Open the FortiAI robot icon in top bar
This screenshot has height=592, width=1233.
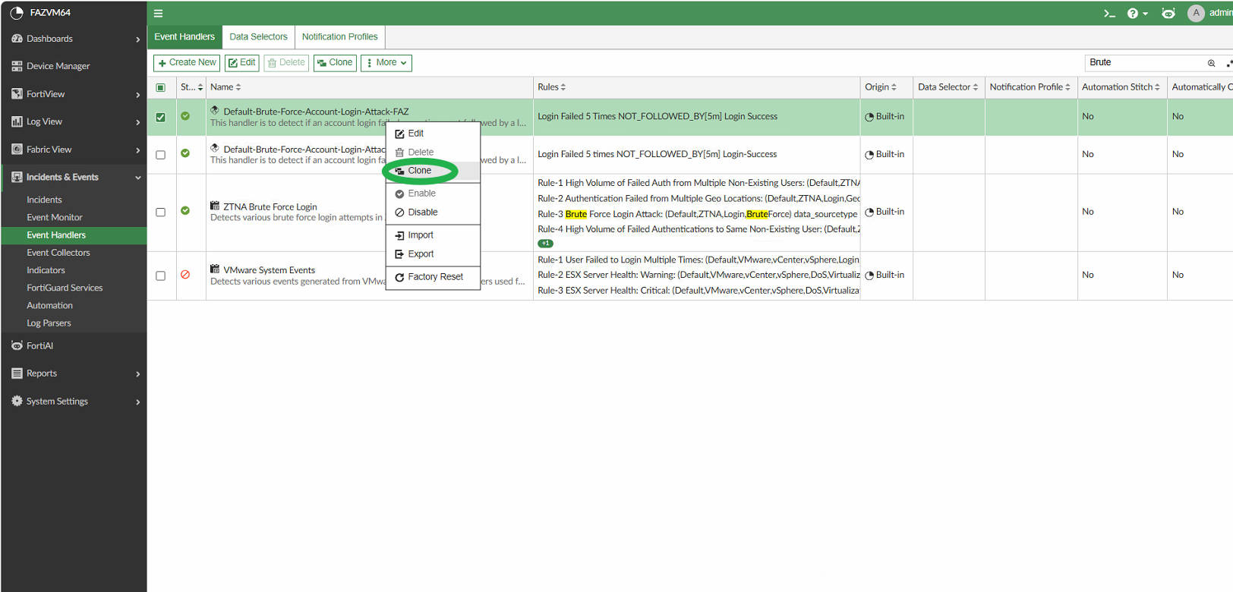coord(1168,13)
